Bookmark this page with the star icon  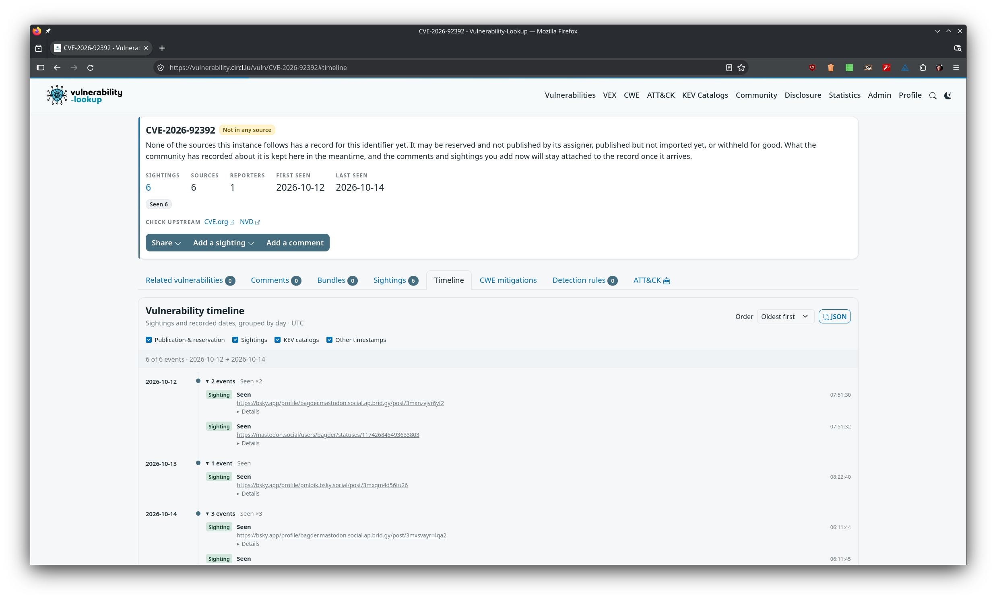point(741,68)
